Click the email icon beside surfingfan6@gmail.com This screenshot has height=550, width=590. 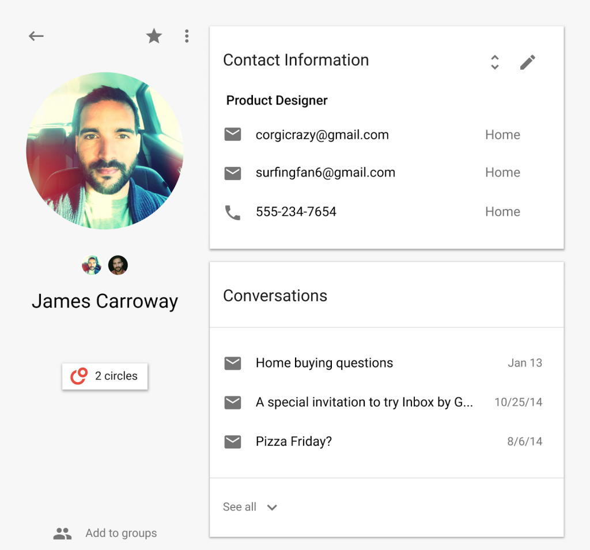233,173
